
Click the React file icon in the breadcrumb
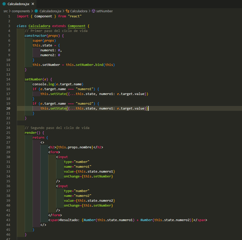[x=36, y=11]
